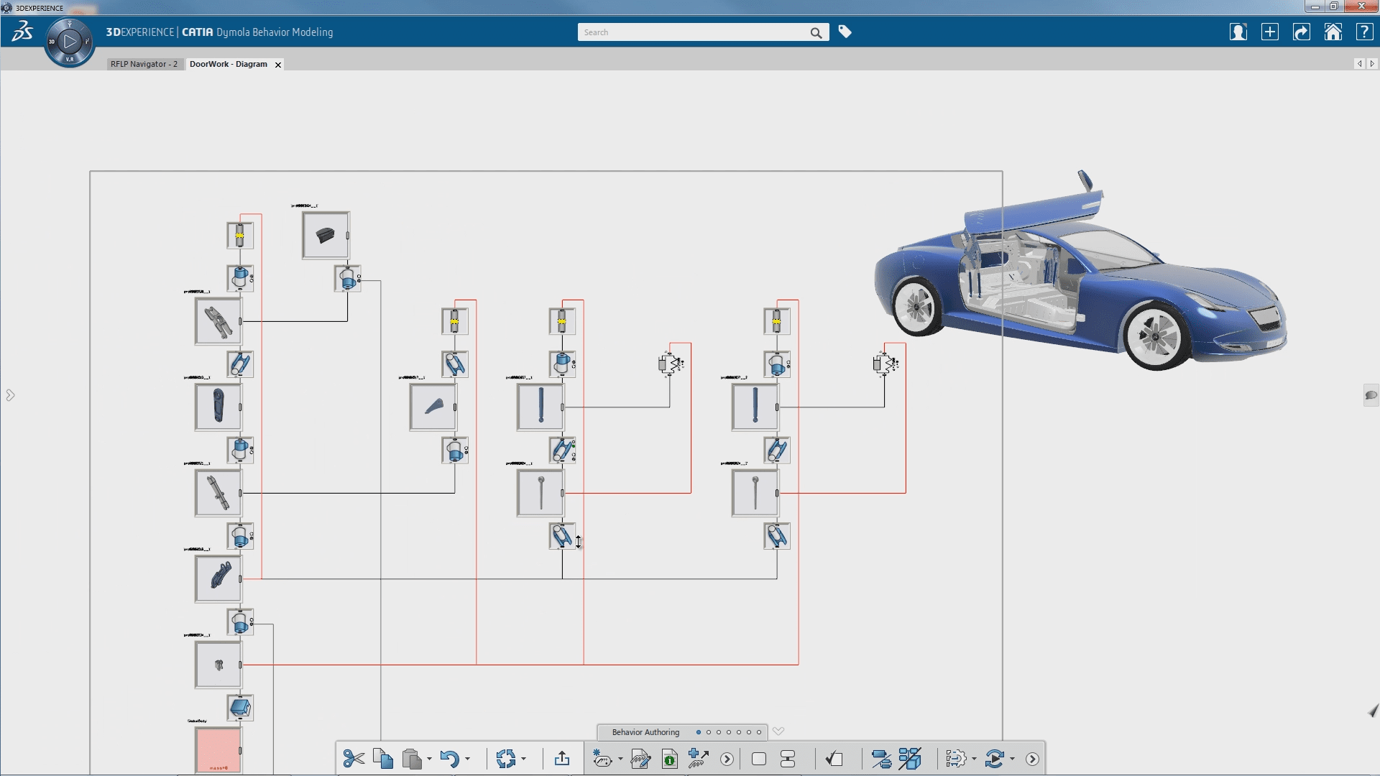Select the cut/scissors tool in toolbar

(x=354, y=759)
